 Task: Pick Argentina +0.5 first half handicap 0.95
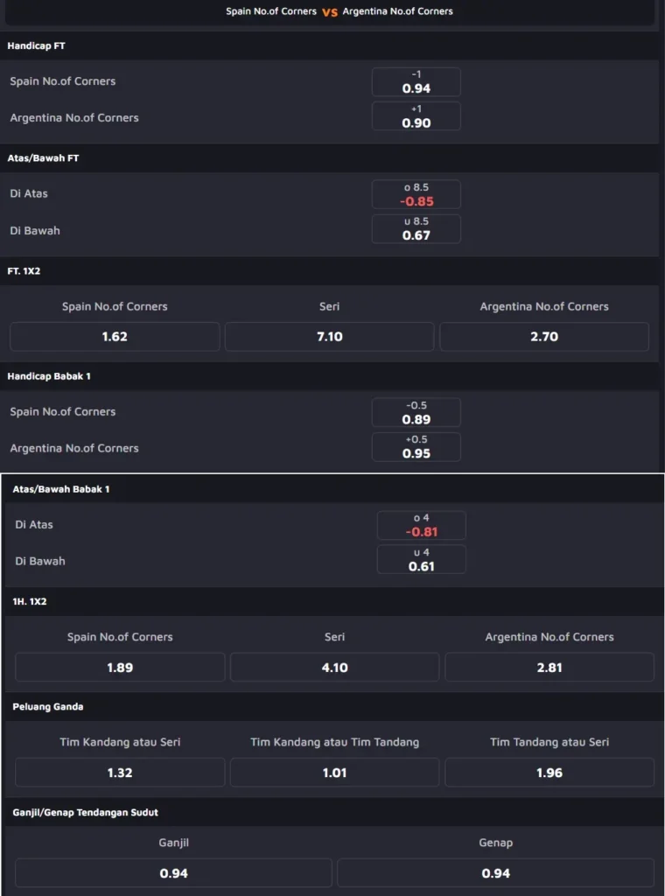tap(416, 447)
